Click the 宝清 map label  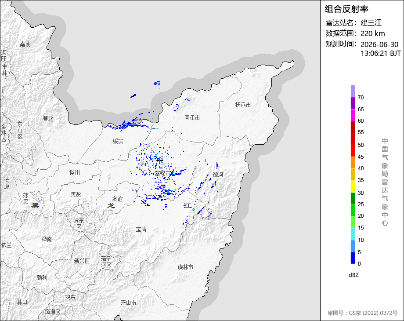141,229
